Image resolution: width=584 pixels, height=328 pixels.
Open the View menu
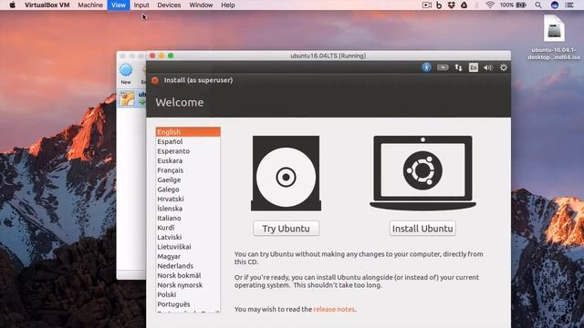point(119,5)
